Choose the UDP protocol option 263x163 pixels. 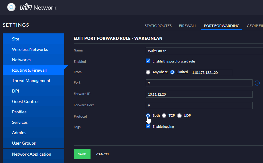pos(179,116)
